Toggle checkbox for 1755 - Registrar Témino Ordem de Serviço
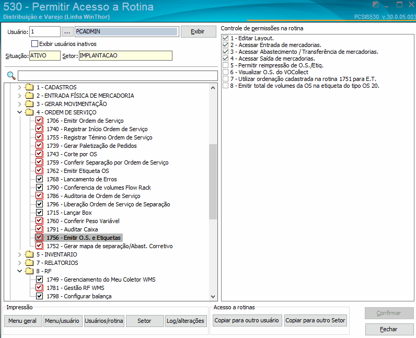The height and width of the screenshot is (338, 416). 39,137
